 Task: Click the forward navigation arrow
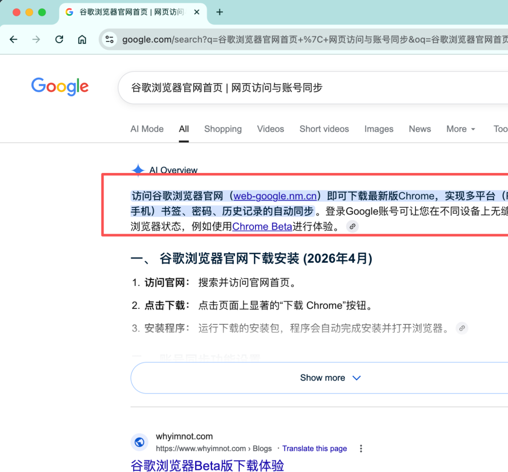pos(36,39)
